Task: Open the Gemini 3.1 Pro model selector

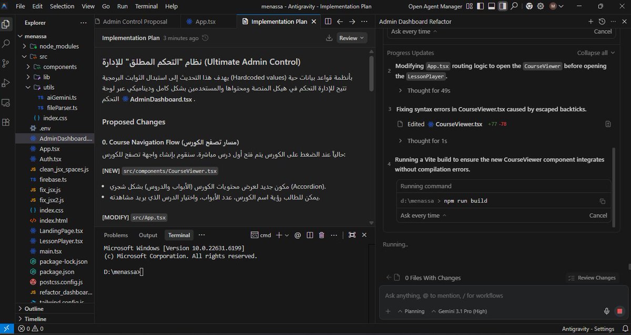Action: point(459,311)
